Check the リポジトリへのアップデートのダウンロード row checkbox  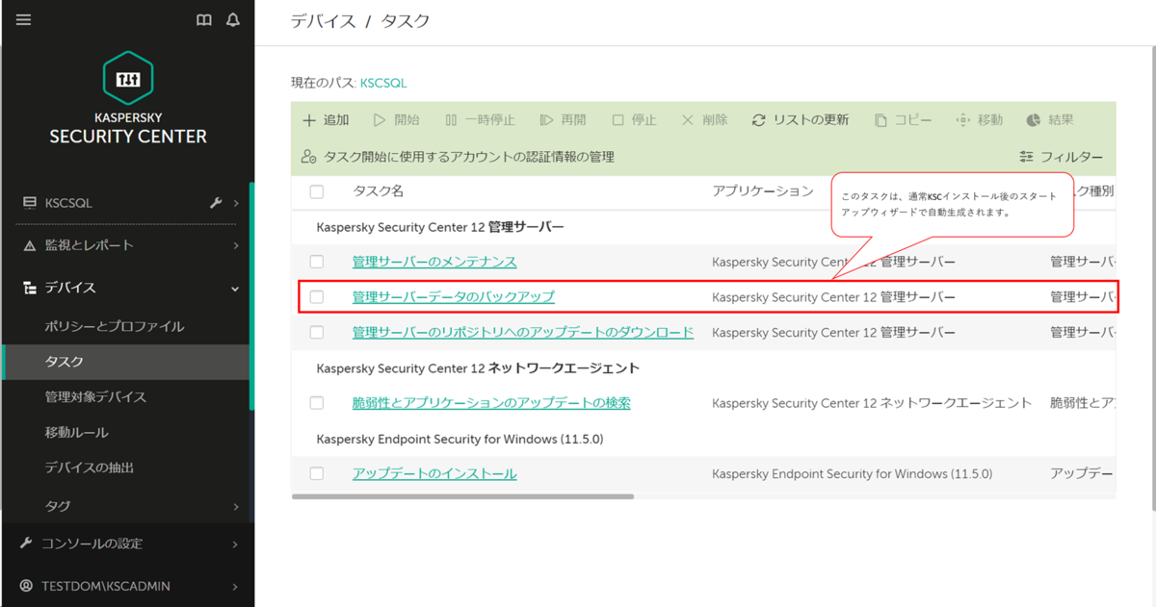pyautogui.click(x=317, y=332)
